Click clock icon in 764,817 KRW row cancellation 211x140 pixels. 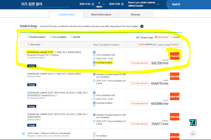[x=94, y=121]
